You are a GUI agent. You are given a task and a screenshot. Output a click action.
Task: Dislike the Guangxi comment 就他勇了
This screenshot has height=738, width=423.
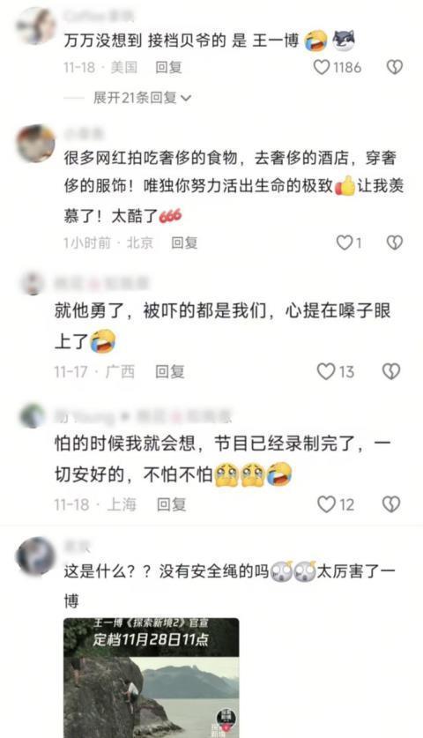pyautogui.click(x=391, y=372)
